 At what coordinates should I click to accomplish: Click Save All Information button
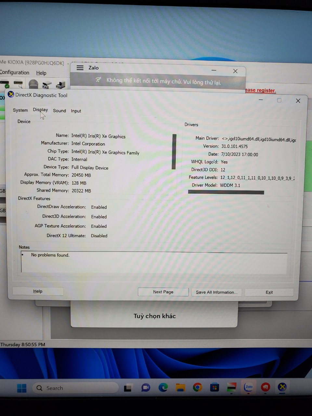[216, 292]
